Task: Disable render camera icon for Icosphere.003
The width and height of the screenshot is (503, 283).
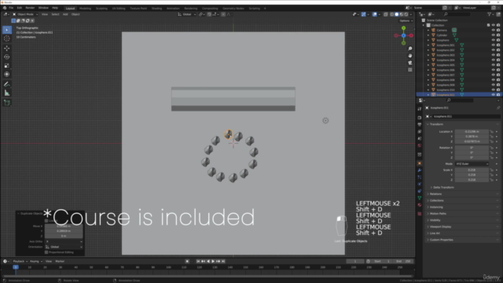Action: [x=498, y=55]
